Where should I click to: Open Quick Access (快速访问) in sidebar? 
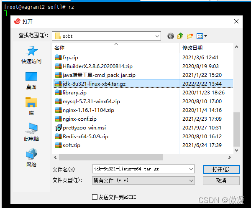31,55
